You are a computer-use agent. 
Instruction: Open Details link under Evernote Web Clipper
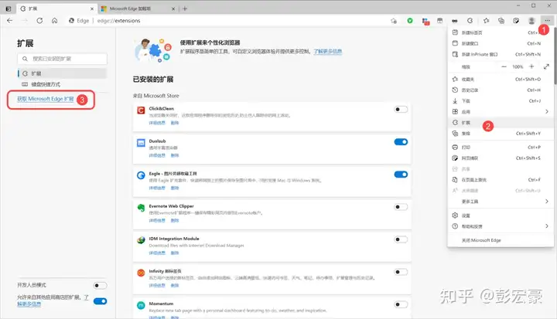157,220
